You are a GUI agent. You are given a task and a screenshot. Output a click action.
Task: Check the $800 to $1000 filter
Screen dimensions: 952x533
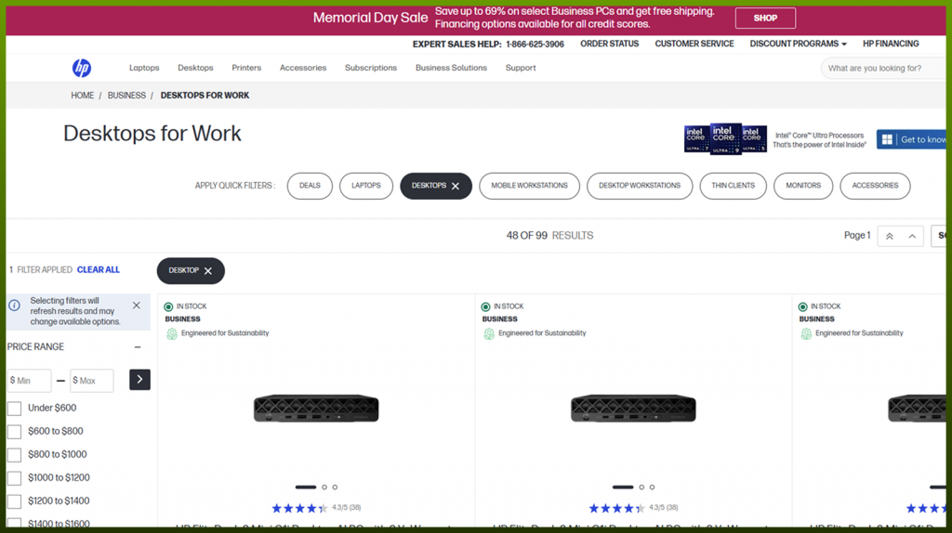tap(15, 455)
